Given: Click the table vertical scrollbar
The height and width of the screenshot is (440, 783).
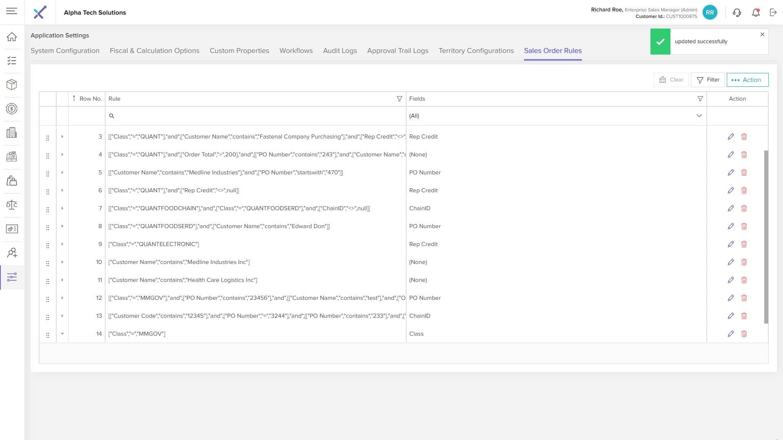Looking at the screenshot, I should click(766, 236).
